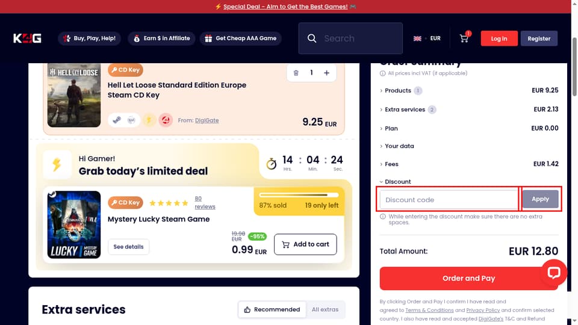Apply the discount code
Image resolution: width=578 pixels, height=325 pixels.
(541, 199)
